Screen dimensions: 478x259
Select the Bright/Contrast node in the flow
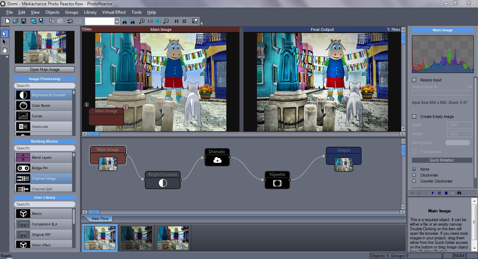pos(163,180)
